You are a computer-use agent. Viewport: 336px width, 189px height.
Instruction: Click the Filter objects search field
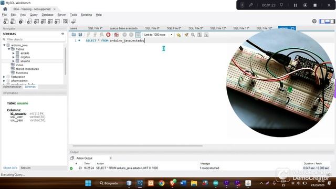34,39
